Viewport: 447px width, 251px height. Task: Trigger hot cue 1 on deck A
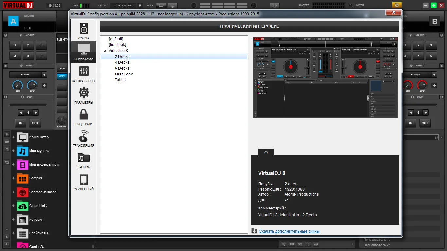15,45
